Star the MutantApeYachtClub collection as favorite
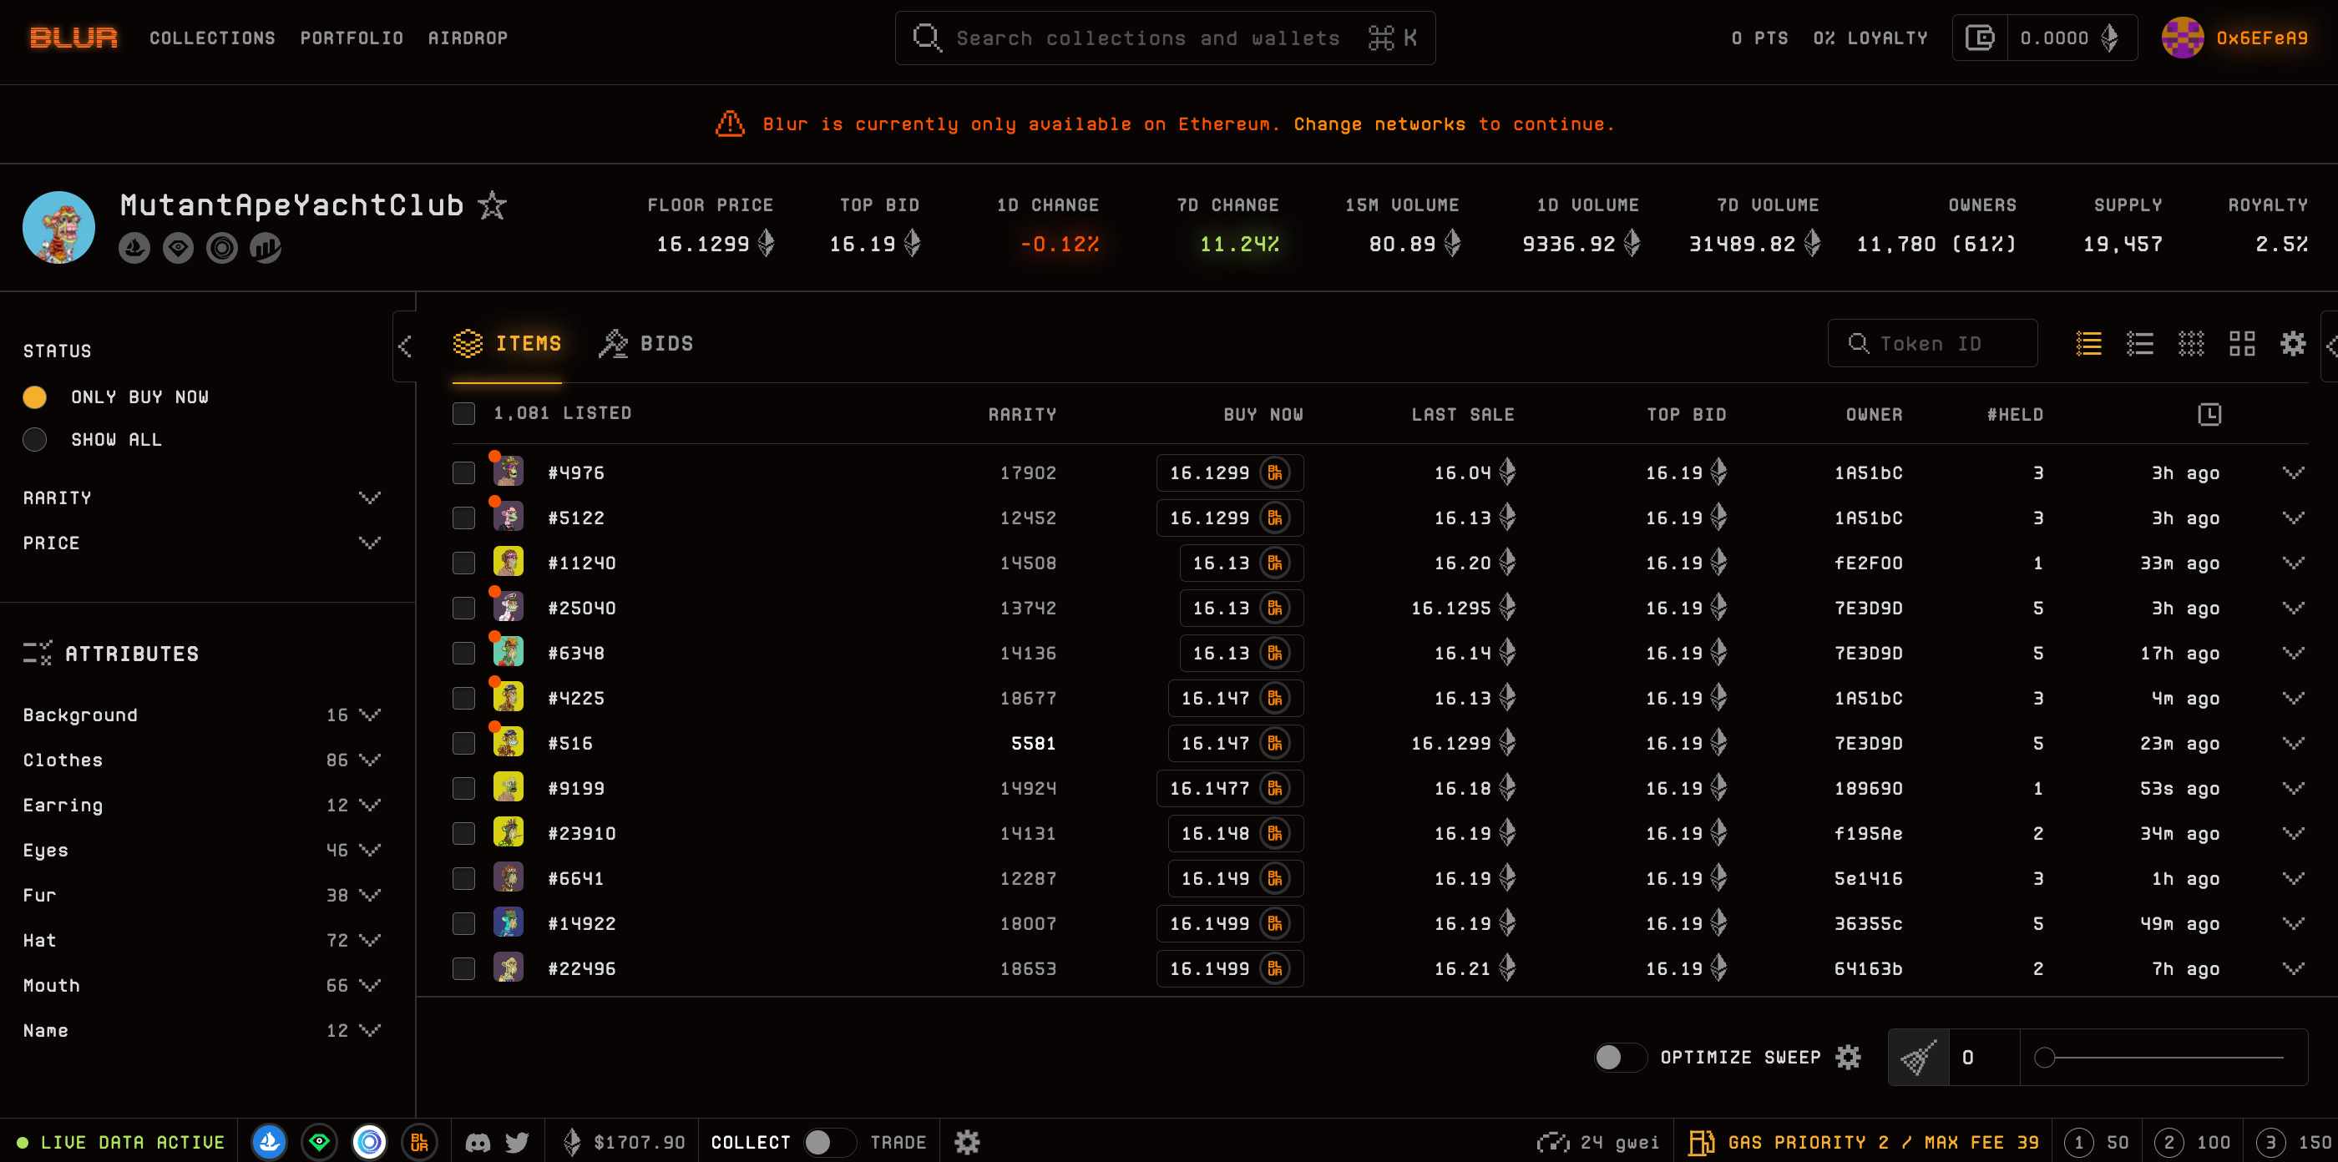Screen dimensions: 2338x1162 (492, 205)
